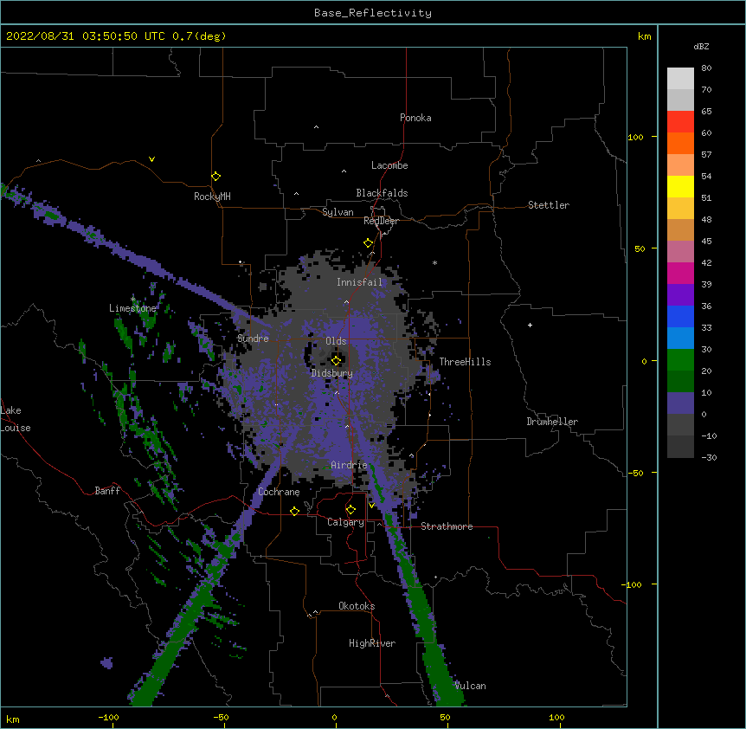The width and height of the screenshot is (746, 729).
Task: Click the Innisfail city label
Action: (x=360, y=282)
